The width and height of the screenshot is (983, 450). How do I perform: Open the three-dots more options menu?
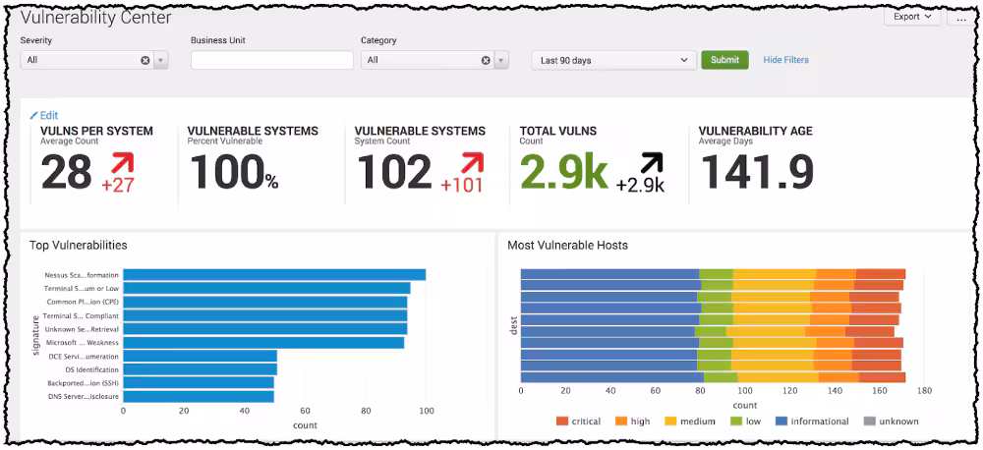coord(961,18)
